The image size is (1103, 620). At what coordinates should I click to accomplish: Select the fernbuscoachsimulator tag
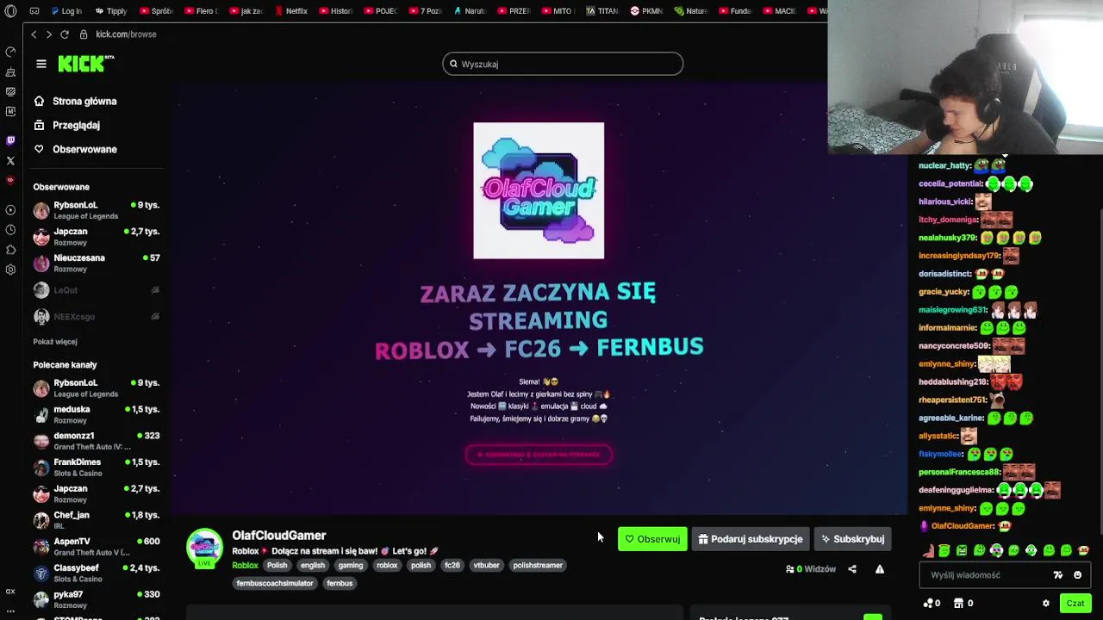(275, 583)
